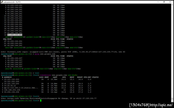The image size is (174, 108).
Task: Click the scrollbar thumb at the bottom
Action: click(x=172, y=99)
